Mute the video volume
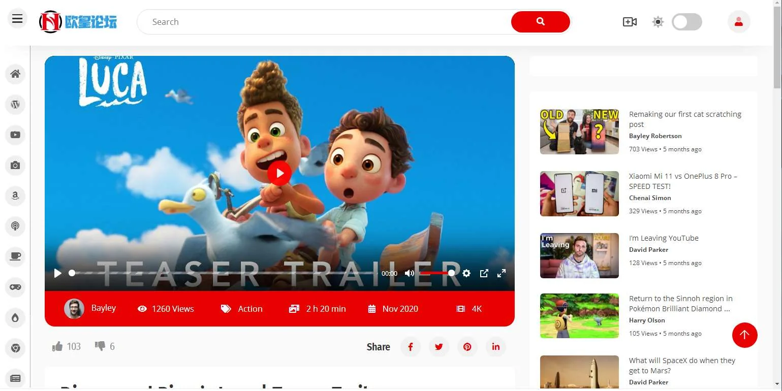The image size is (782, 391). pos(409,273)
